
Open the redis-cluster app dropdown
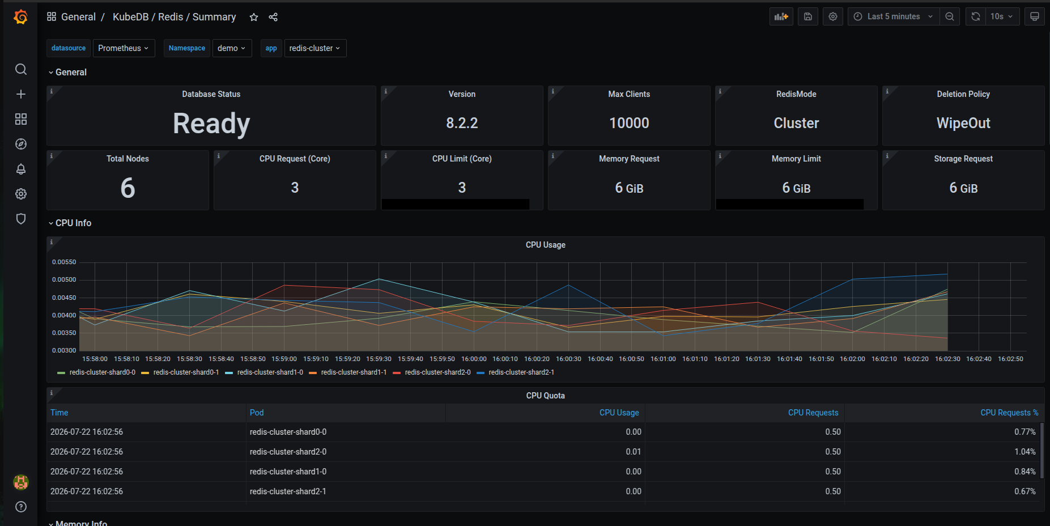(x=315, y=48)
